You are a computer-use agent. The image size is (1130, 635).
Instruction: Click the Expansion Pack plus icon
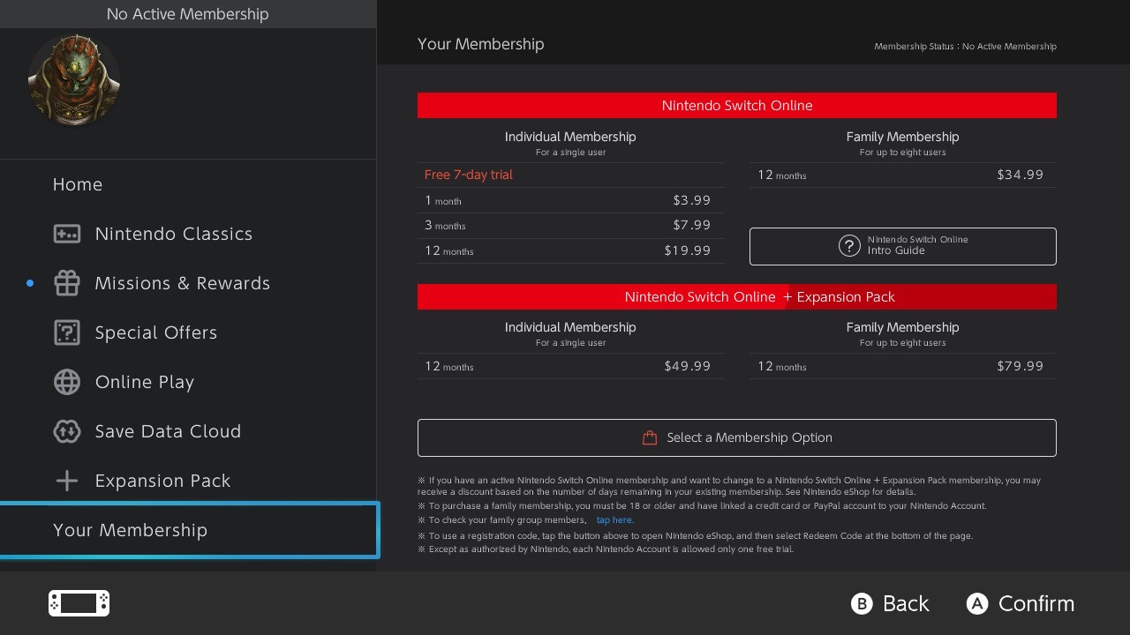(67, 481)
